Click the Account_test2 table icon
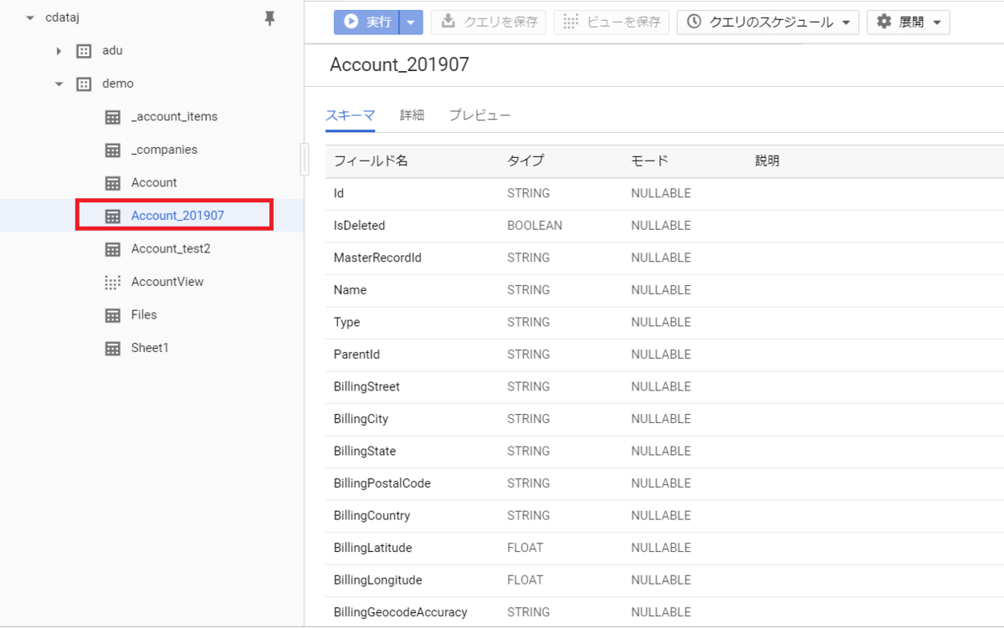Image resolution: width=1004 pixels, height=628 pixels. (113, 249)
